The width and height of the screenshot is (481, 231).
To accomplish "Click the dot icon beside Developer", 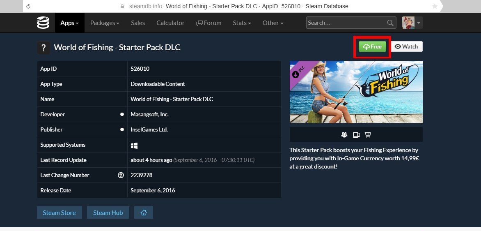I will (x=122, y=114).
